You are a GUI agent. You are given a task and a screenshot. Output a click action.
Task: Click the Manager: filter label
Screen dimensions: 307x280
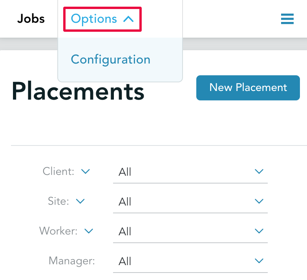click(x=72, y=261)
